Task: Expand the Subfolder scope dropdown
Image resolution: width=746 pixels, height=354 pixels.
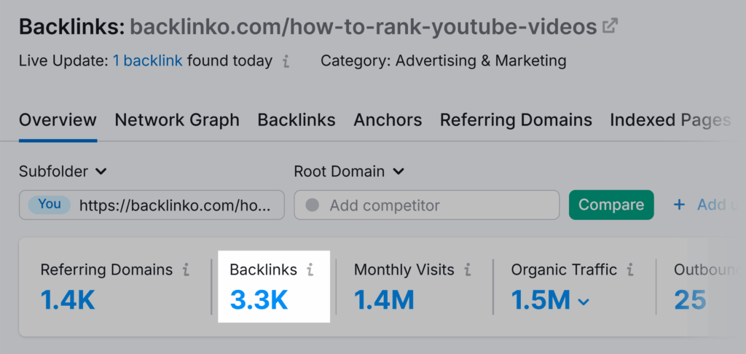Action: click(63, 171)
